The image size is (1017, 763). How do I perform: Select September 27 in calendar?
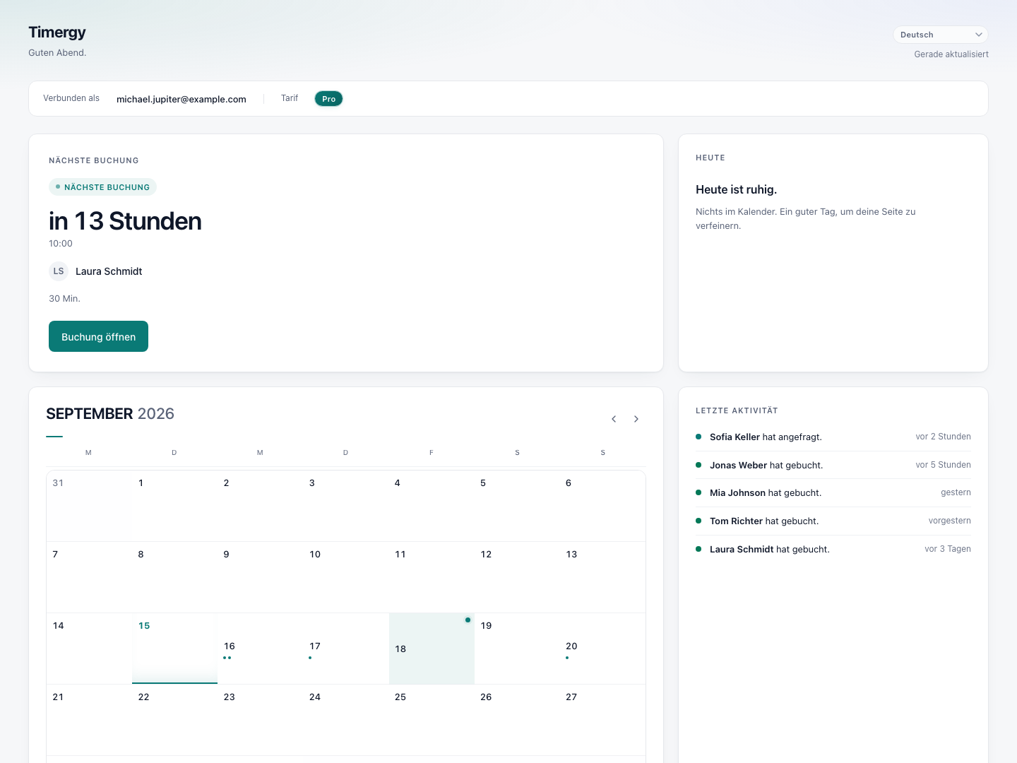tap(602, 720)
